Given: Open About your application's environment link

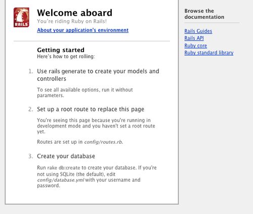Looking at the screenshot, I should click(x=82, y=30).
